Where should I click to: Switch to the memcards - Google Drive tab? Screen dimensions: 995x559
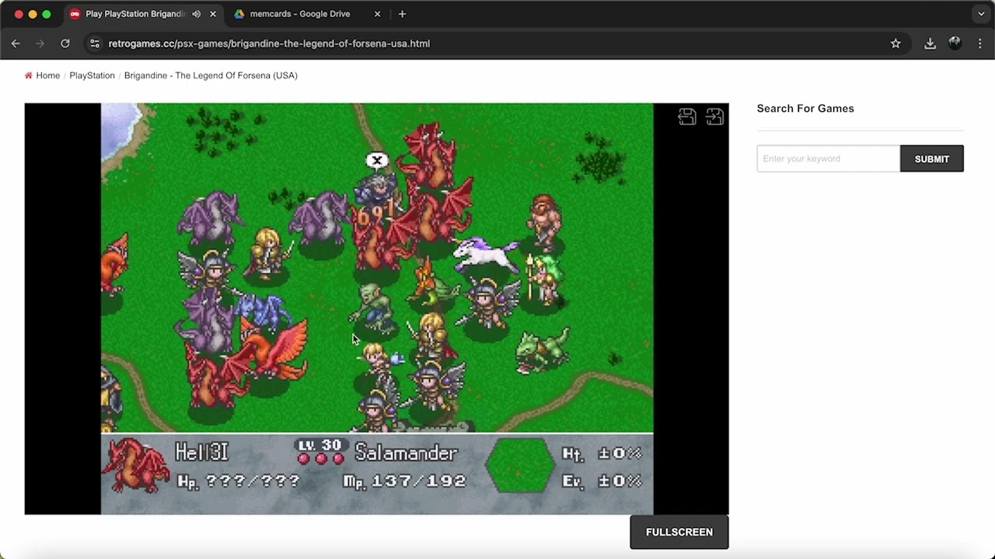[x=308, y=14]
